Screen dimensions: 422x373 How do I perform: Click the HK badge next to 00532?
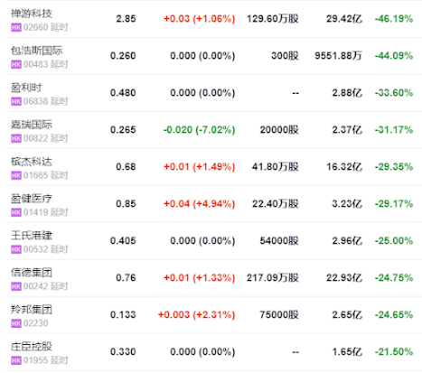tap(16, 249)
